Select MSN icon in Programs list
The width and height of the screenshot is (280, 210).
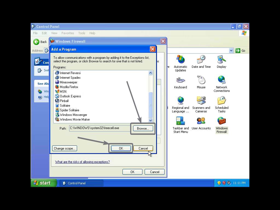tap(57, 91)
